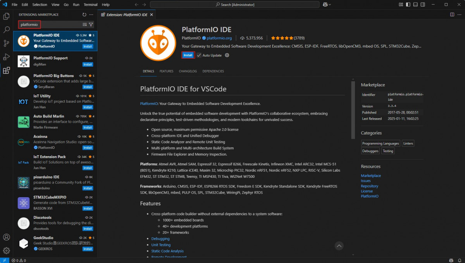Open Views and More Actions ellipsis menu
Image resolution: width=465 pixels, height=263 pixels.
tap(91, 15)
